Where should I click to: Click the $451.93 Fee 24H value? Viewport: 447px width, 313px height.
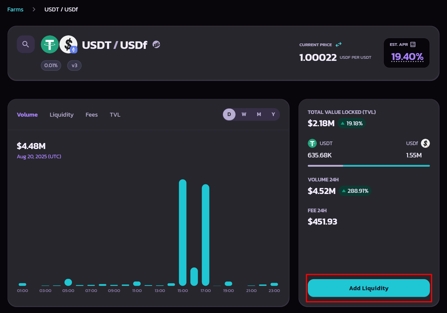[322, 222]
